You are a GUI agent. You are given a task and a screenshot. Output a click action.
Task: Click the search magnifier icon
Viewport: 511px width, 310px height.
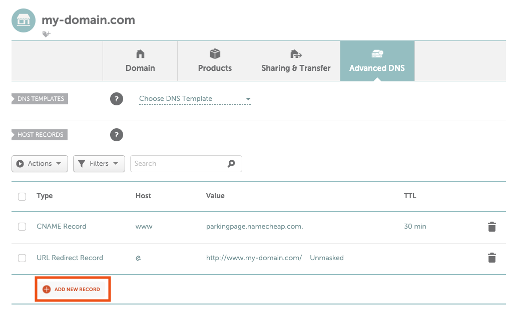(231, 164)
